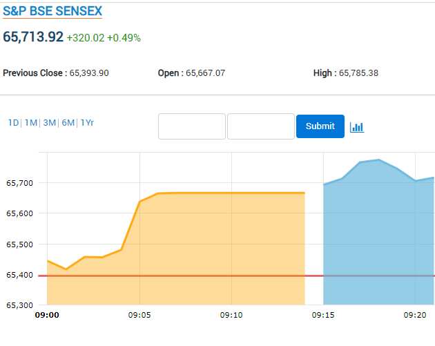Focus the first date input field
This screenshot has width=435, height=346.
pos(192,126)
